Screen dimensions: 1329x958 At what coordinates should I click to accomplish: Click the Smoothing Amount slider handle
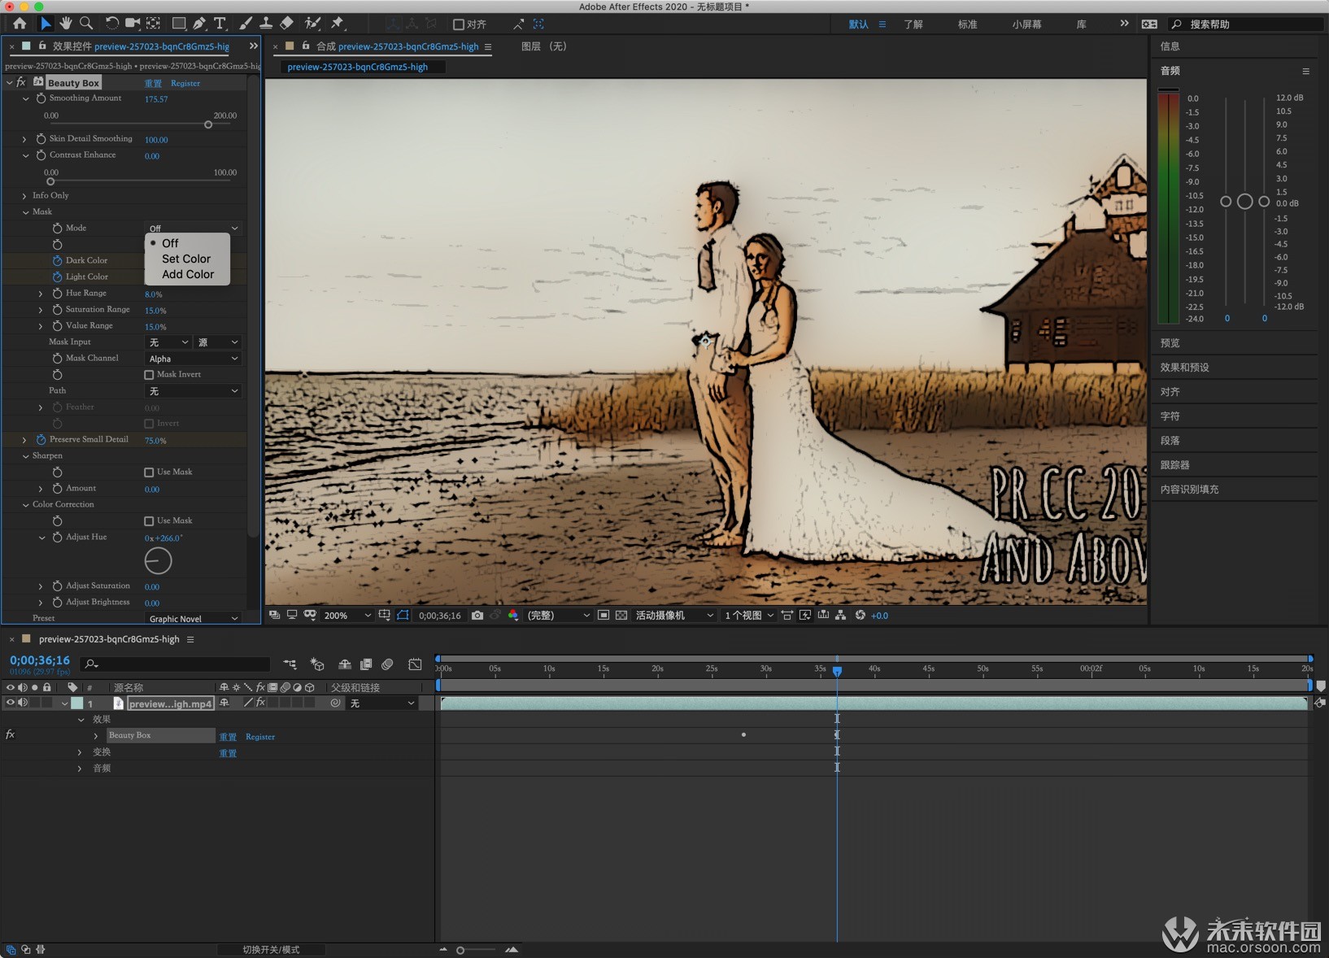pyautogui.click(x=208, y=124)
